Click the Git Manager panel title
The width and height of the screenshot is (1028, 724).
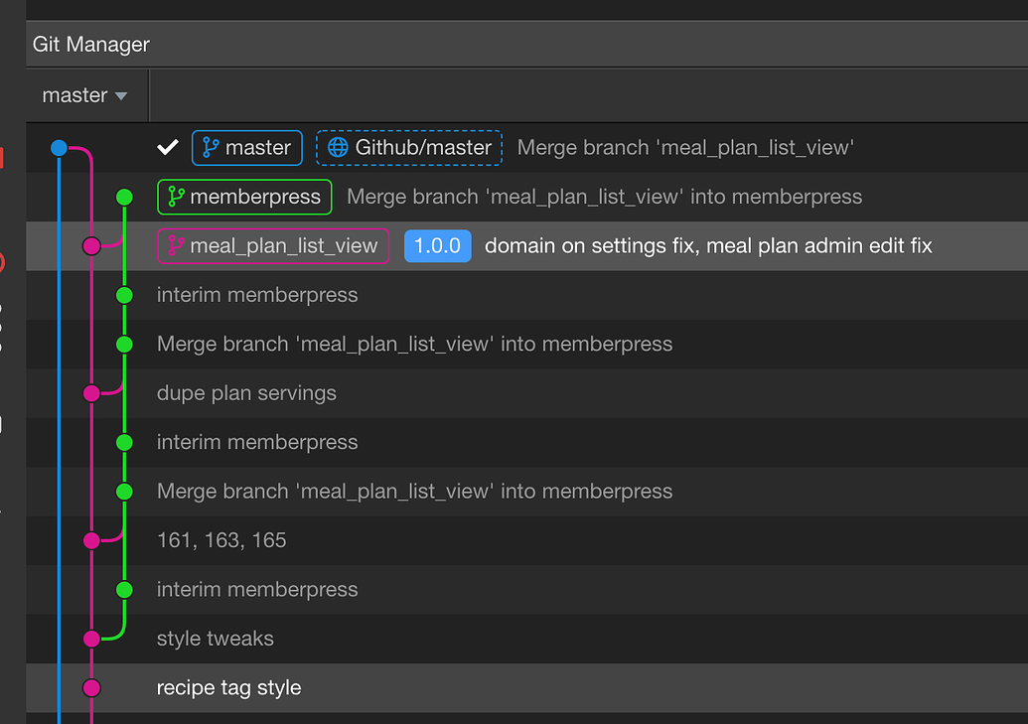point(91,45)
